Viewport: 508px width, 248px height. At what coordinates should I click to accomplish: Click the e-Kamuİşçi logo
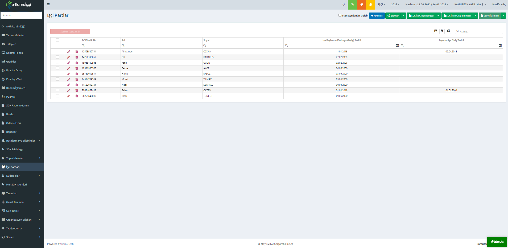tap(19, 5)
